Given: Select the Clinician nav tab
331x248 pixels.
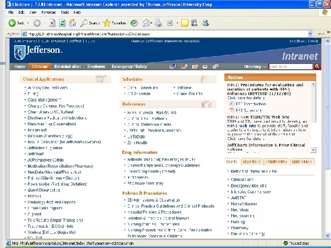Looking at the screenshot, I should point(40,67).
